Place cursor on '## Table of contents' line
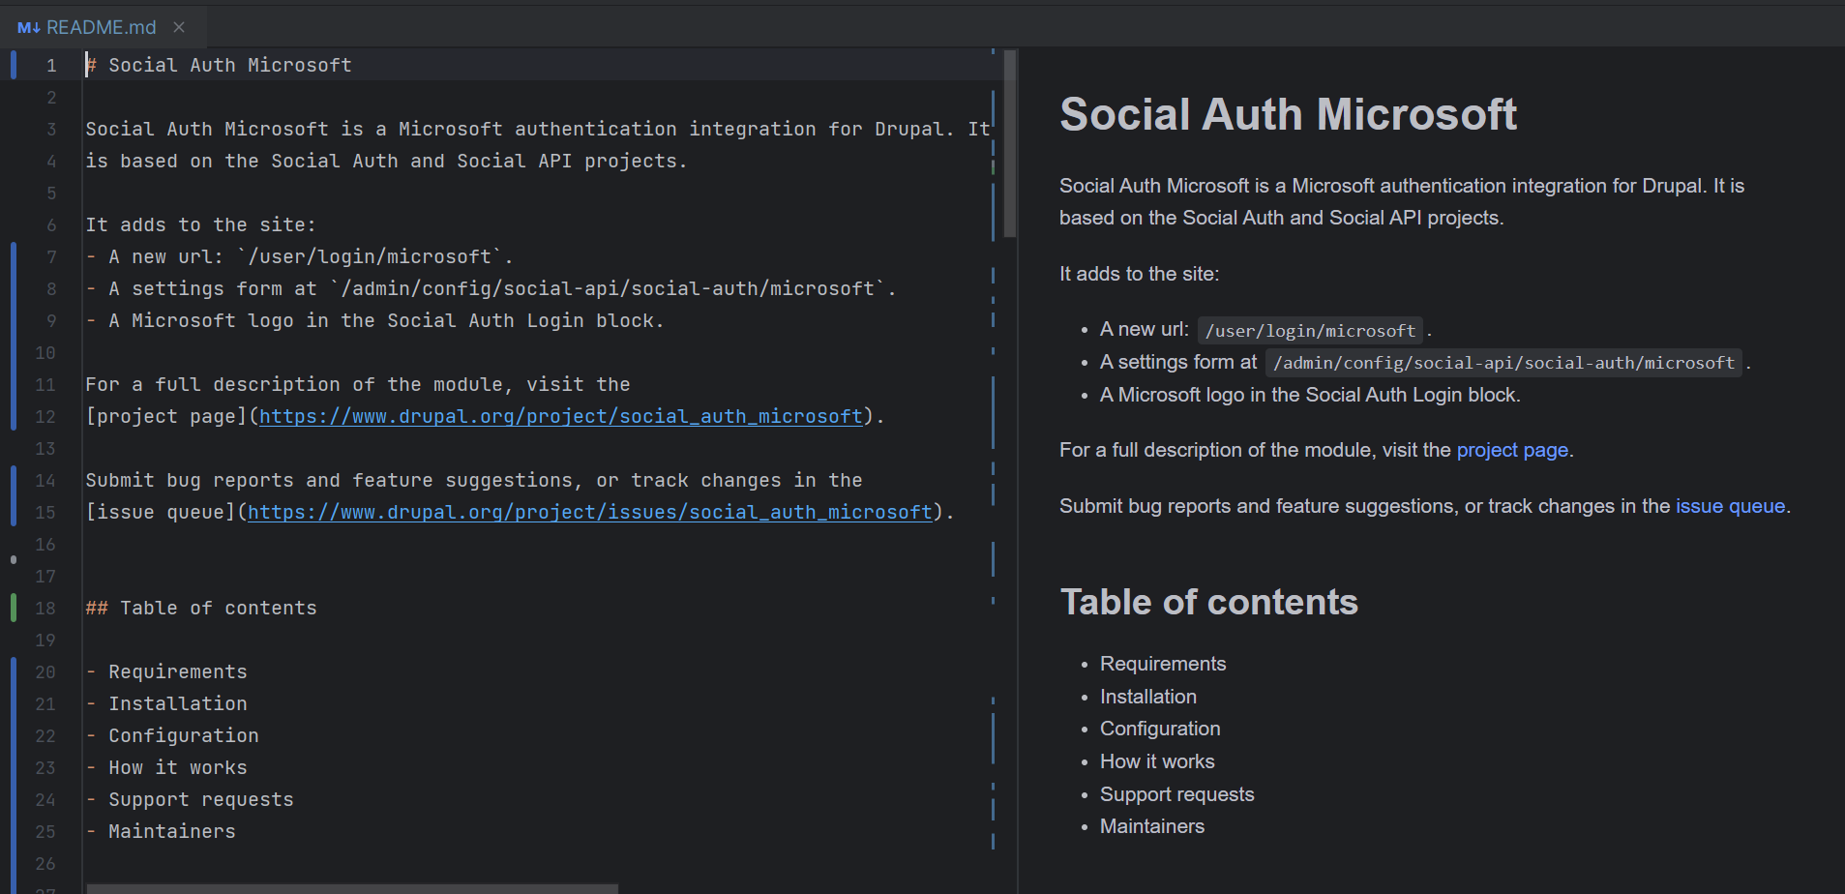Screen dimensions: 1845x894 pos(218,608)
